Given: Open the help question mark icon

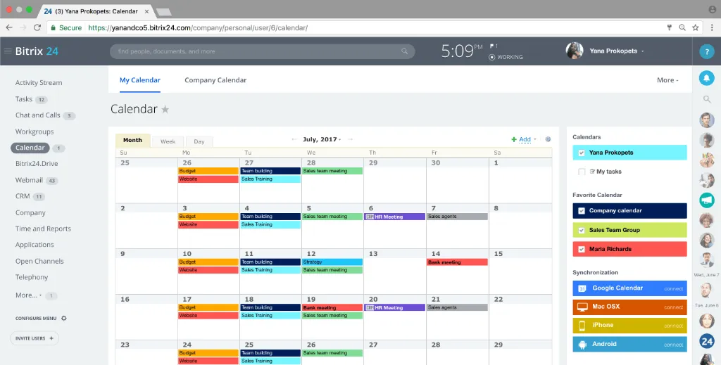Looking at the screenshot, I should [707, 51].
